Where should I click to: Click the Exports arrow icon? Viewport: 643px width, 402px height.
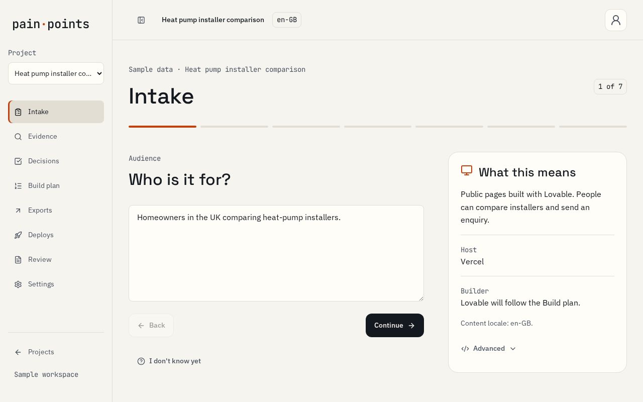[18, 211]
